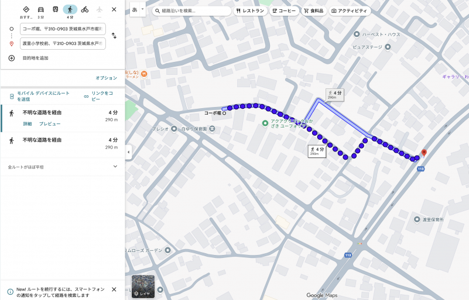This screenshot has height=300, width=469.
Task: Expand the flat route elevation section
Action: pos(115,167)
